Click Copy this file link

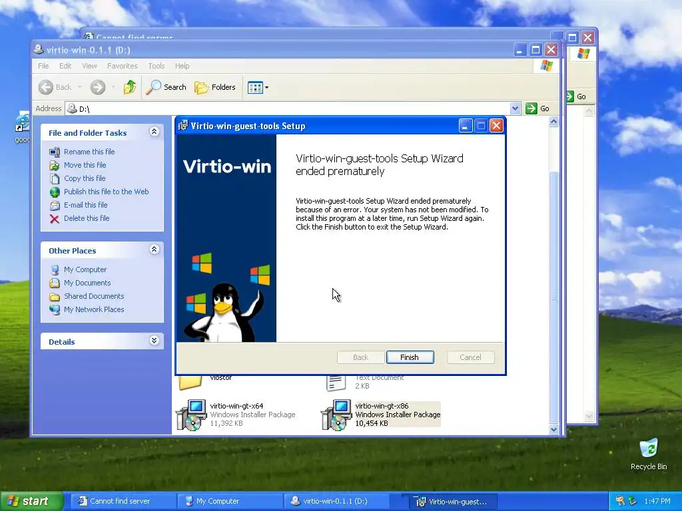click(85, 178)
